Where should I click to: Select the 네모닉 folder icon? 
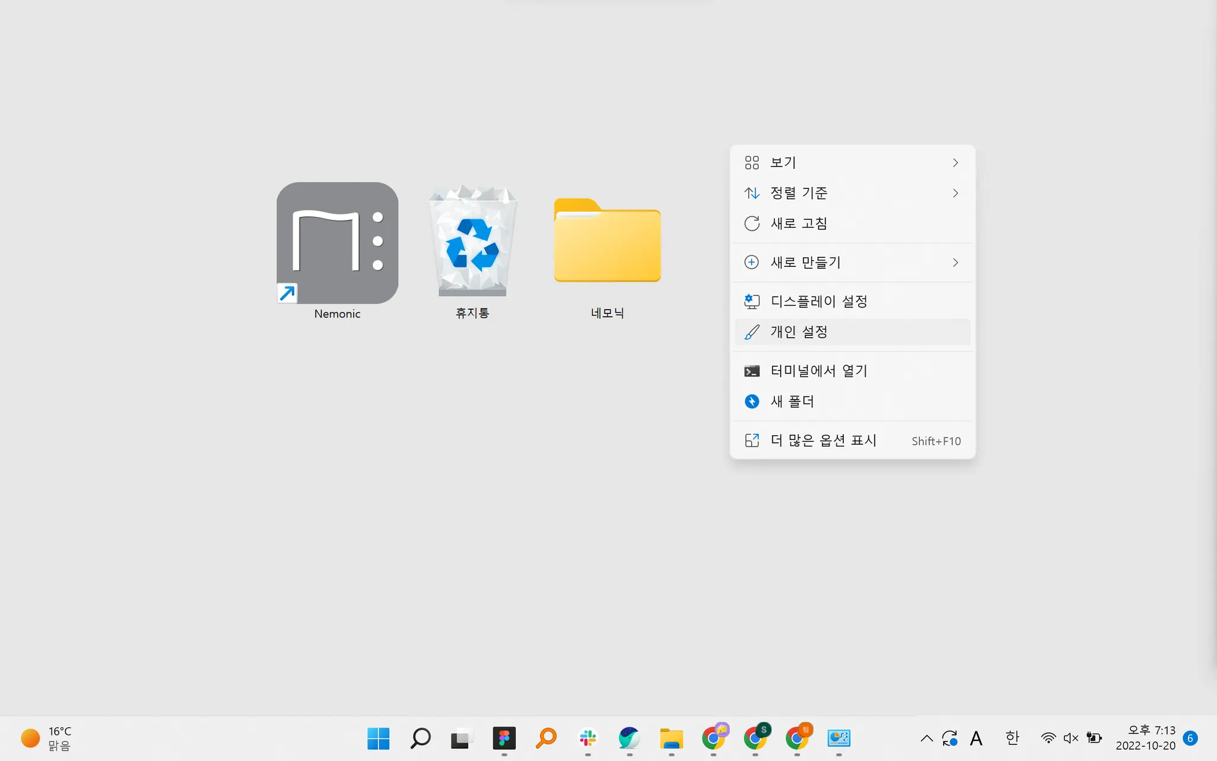[x=607, y=241]
